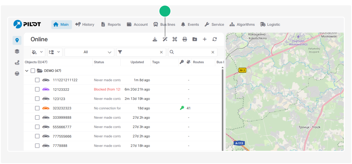Click the PILOT logo
This screenshot has width=352, height=164.
point(27,24)
